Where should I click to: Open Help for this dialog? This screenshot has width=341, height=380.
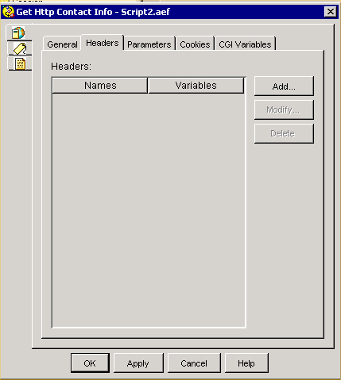pos(246,363)
